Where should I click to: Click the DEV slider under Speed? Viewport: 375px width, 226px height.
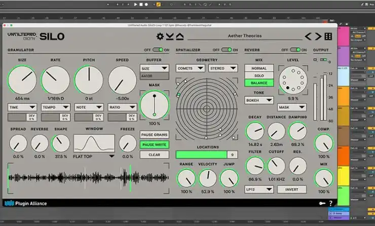(122, 117)
